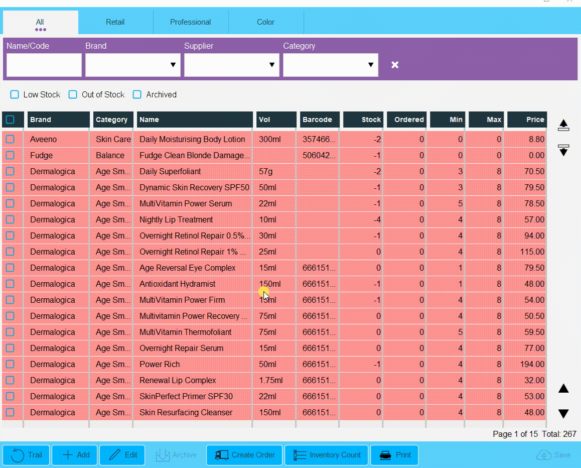Jump to last page arrow icon
The height and width of the screenshot is (468, 581).
563,150
